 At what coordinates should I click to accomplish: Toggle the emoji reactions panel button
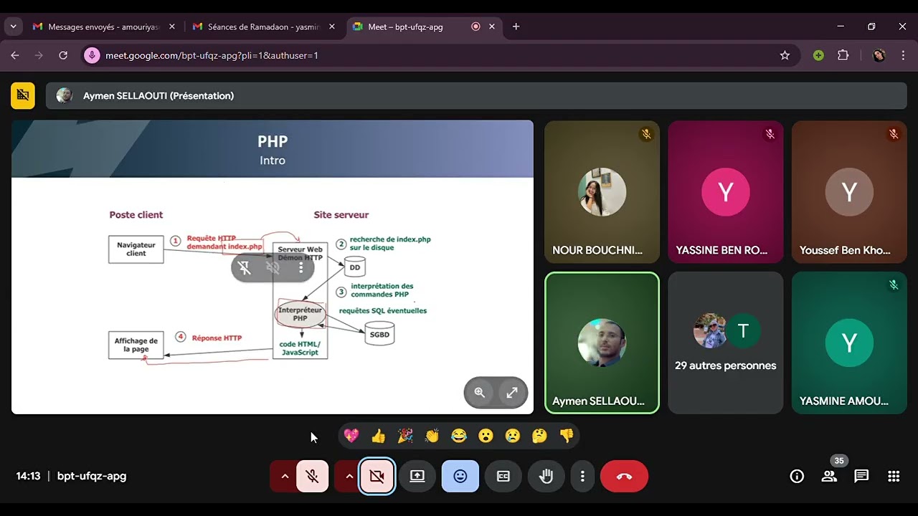pos(460,476)
